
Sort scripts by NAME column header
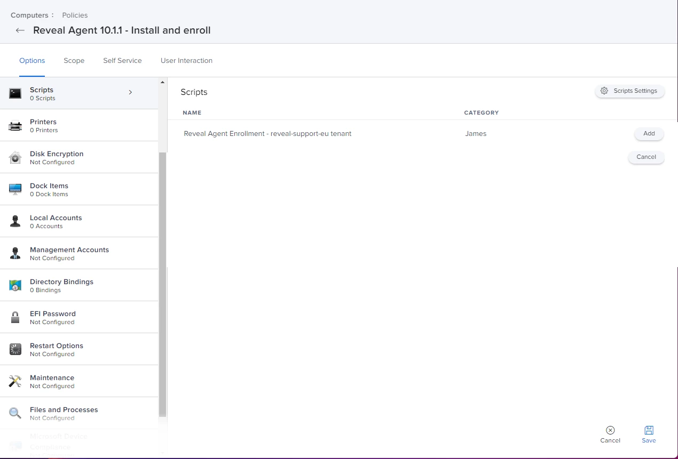192,113
